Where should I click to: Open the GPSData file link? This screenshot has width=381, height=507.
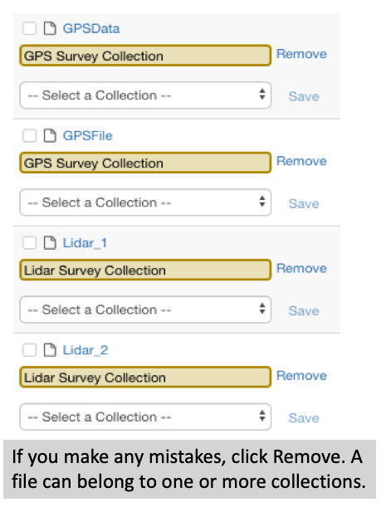(91, 28)
